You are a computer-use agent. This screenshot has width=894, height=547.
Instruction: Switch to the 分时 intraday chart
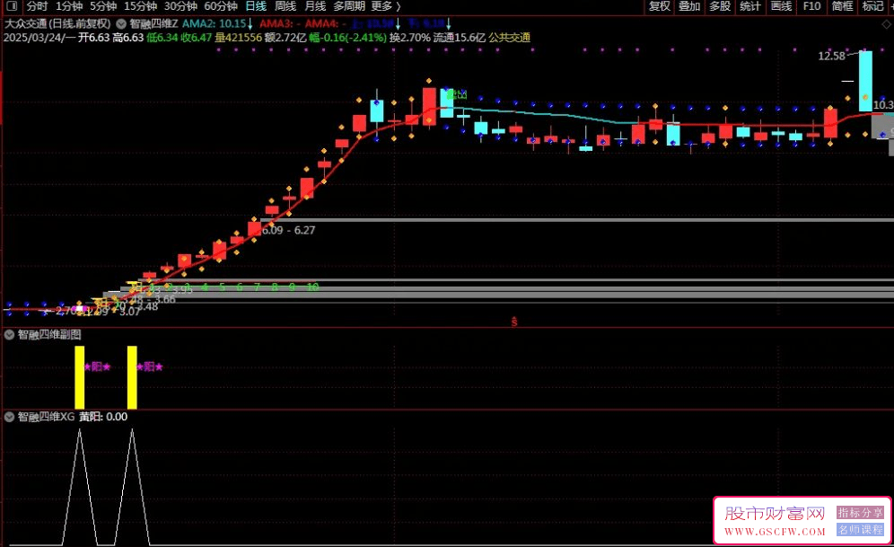coord(37,6)
